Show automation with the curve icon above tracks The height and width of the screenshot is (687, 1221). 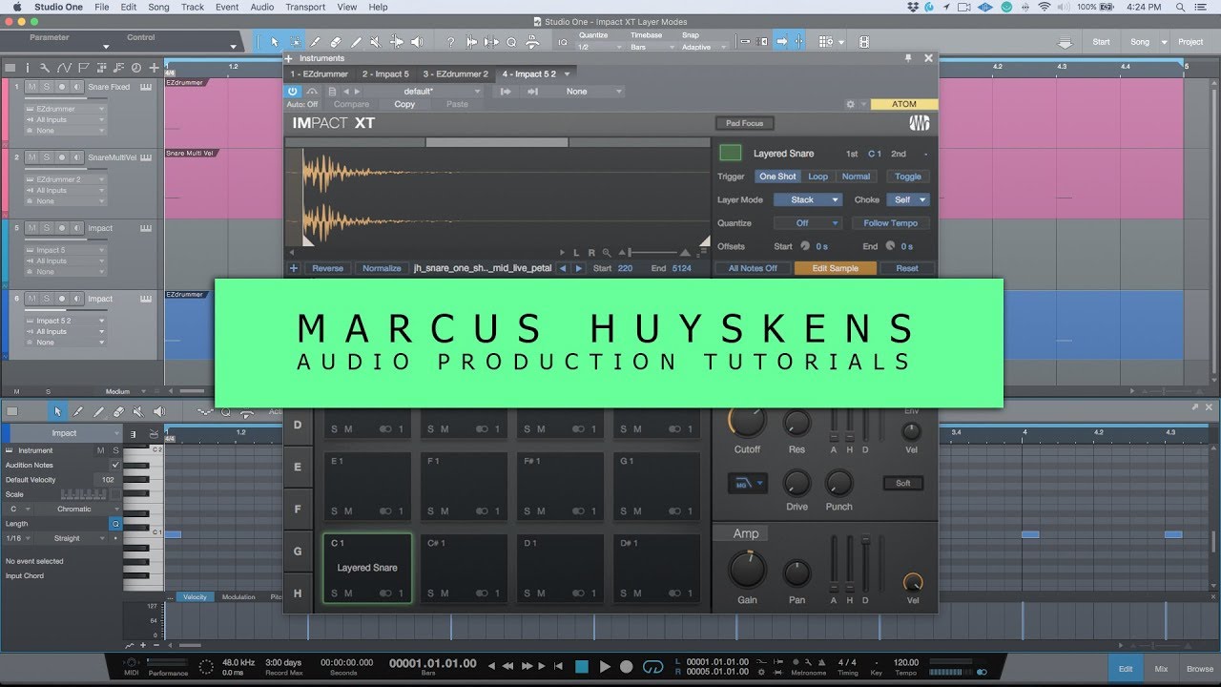(64, 68)
